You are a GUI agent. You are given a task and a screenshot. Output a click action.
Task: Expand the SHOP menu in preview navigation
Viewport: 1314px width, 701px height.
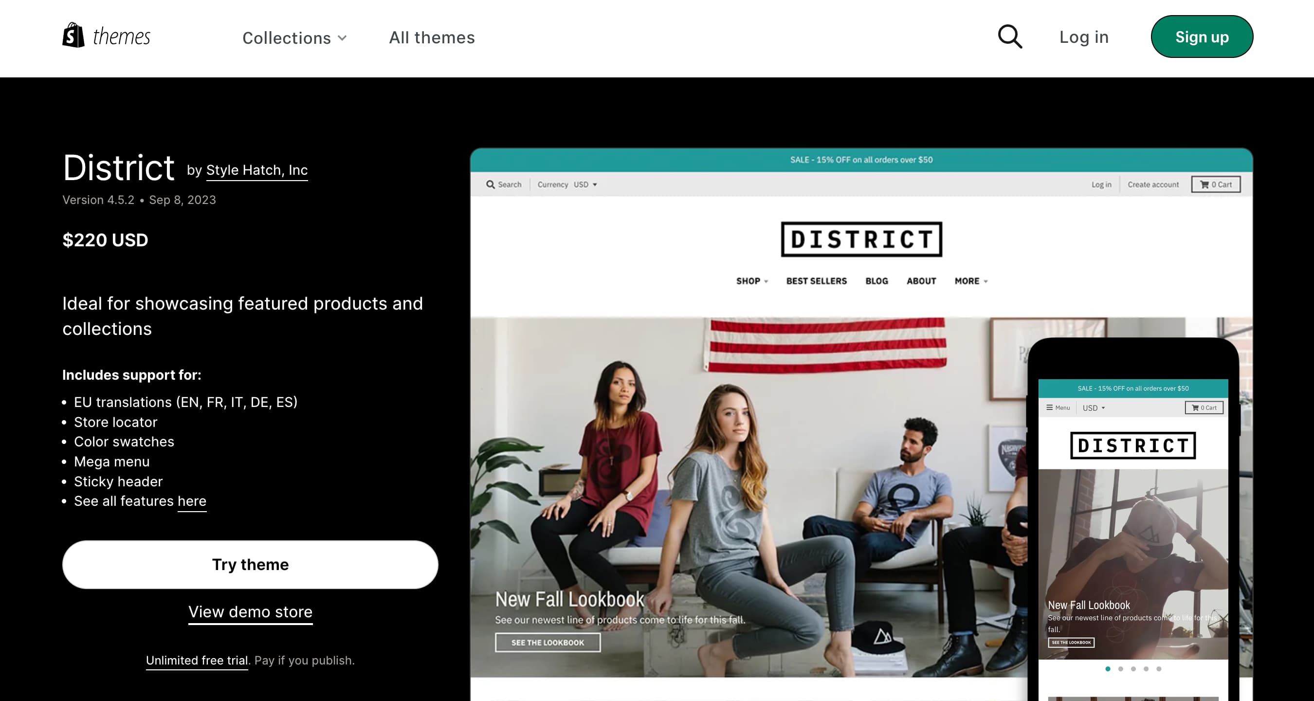tap(751, 281)
